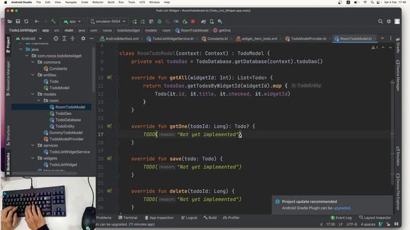Click the Select Opened File target icon
The width and height of the screenshot is (410, 230).
tap(56, 38)
